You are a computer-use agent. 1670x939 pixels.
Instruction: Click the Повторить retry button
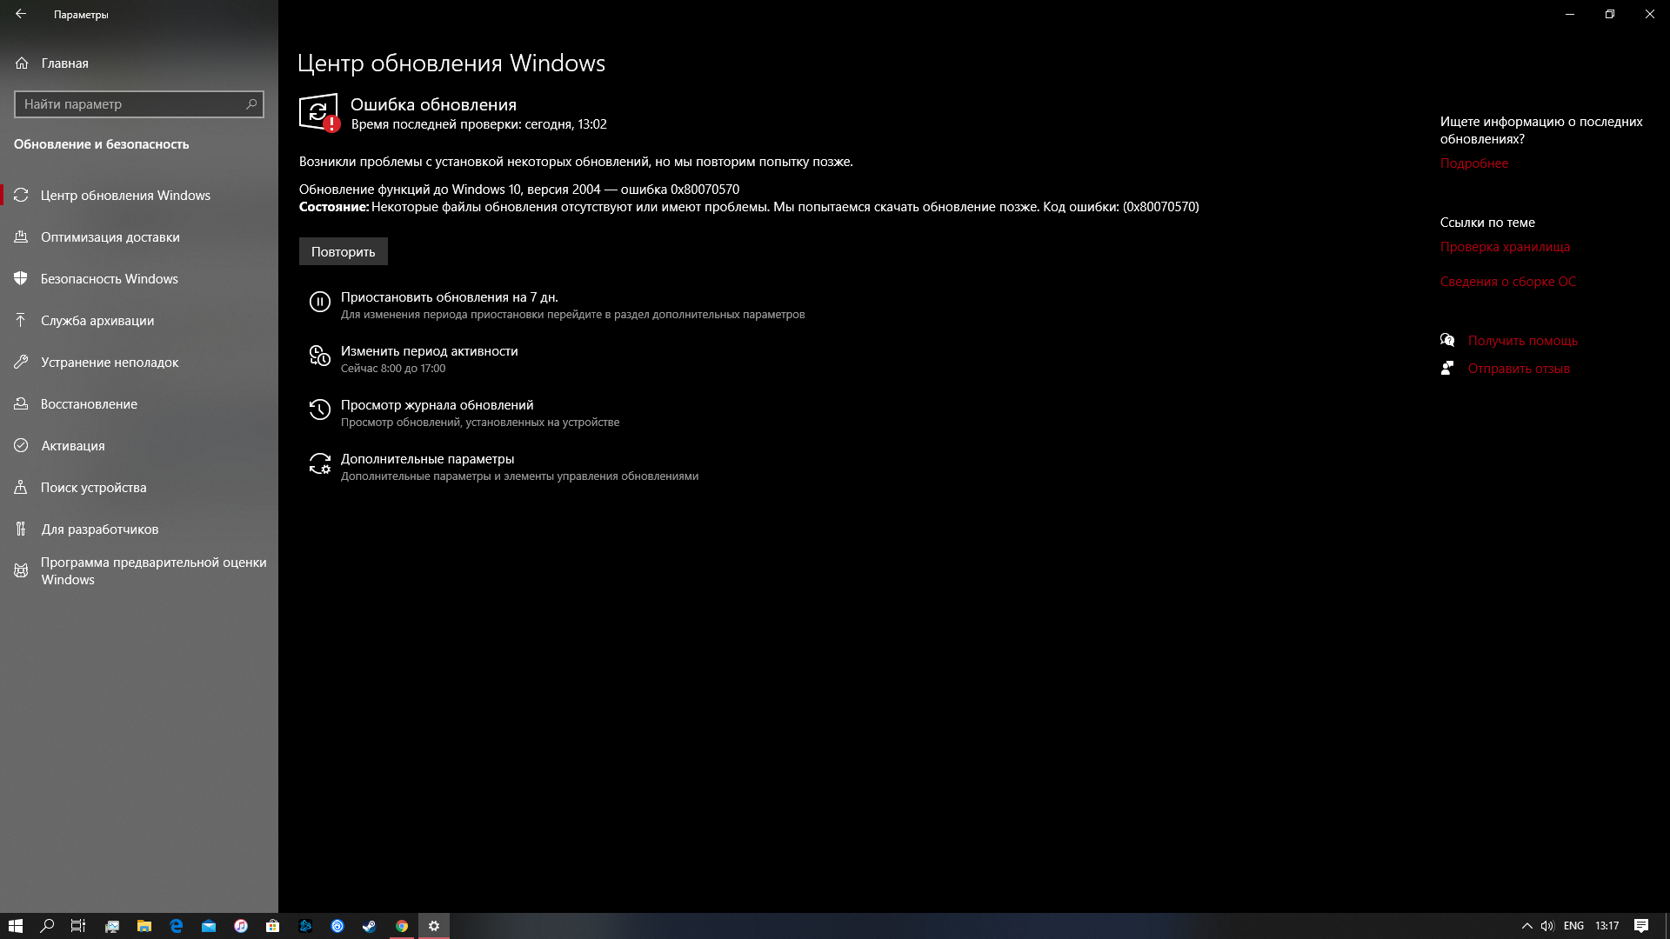[344, 252]
